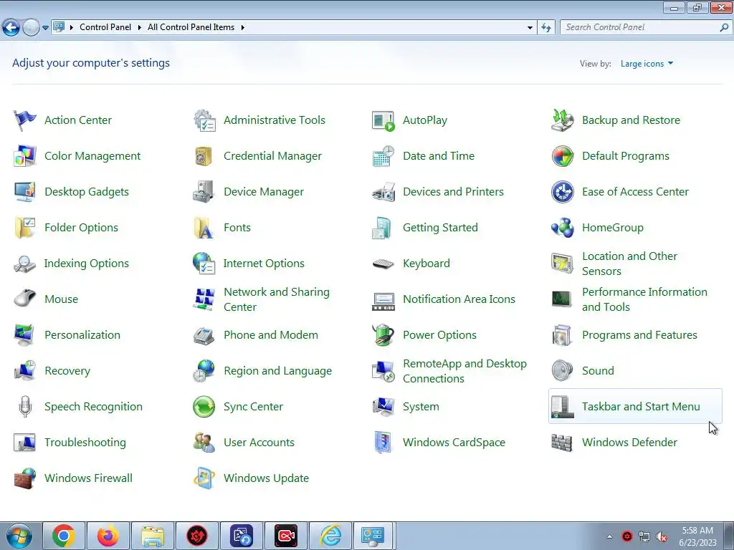734x550 pixels.
Task: Open Internet Explorer from the taskbar
Action: pyautogui.click(x=330, y=536)
